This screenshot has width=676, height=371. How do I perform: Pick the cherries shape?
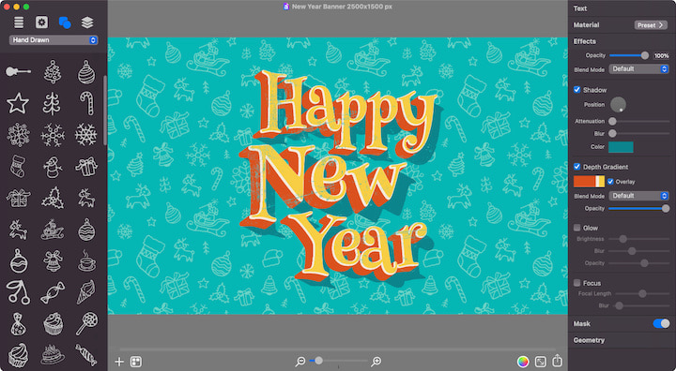pos(18,292)
